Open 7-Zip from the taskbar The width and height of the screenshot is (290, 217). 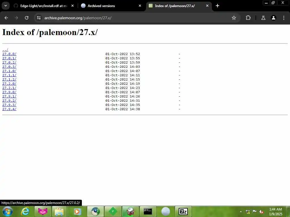pyautogui.click(x=183, y=211)
